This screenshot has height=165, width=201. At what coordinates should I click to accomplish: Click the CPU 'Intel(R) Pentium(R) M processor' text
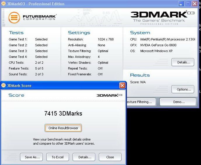coord(167,39)
